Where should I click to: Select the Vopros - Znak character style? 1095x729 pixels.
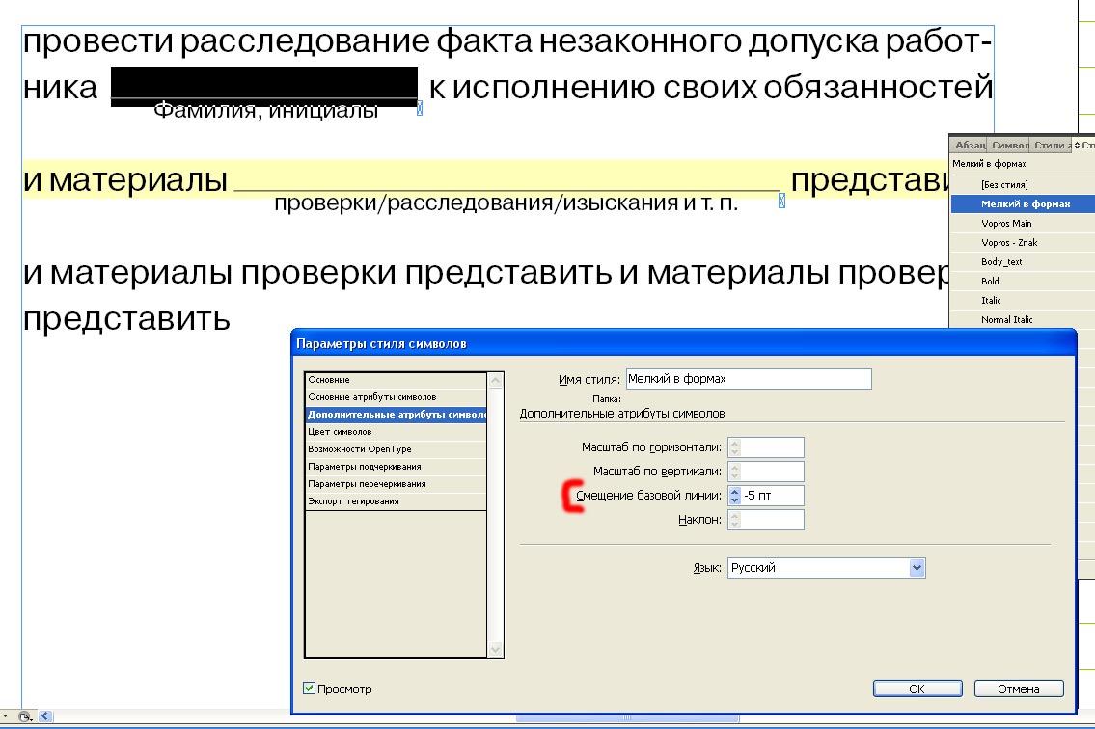(1023, 243)
